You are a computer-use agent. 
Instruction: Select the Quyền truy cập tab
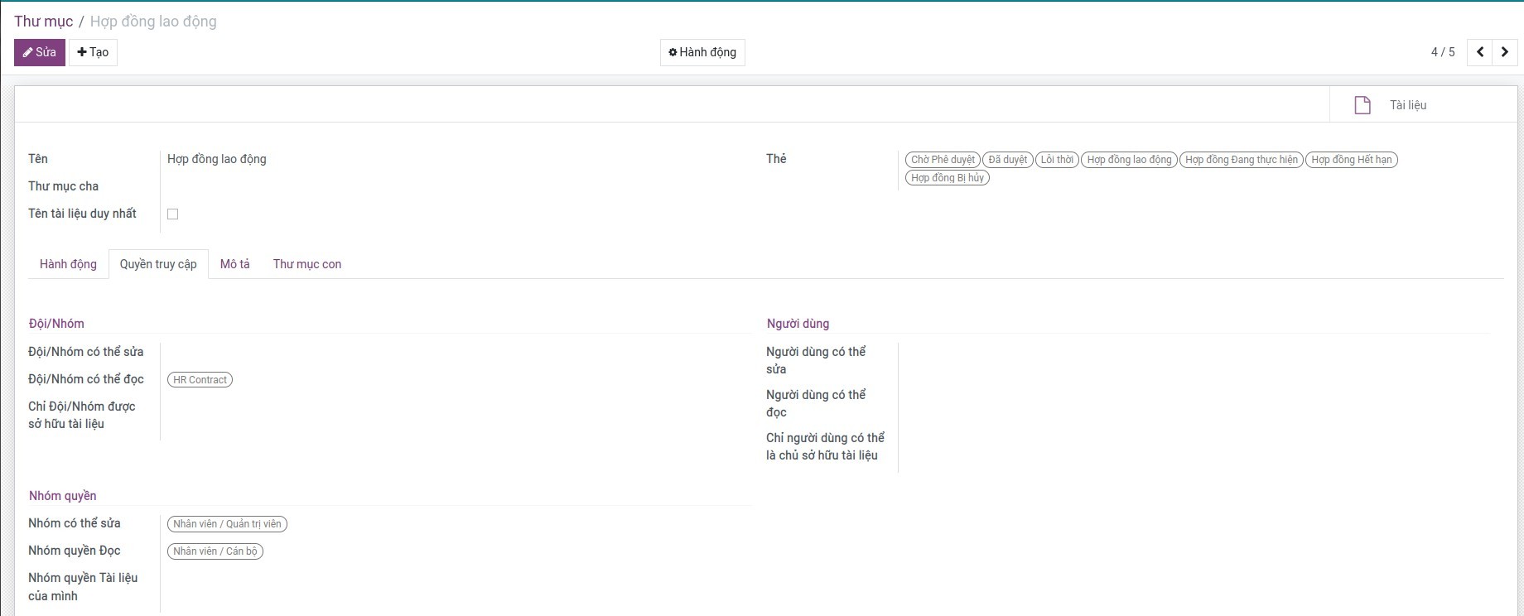point(158,264)
